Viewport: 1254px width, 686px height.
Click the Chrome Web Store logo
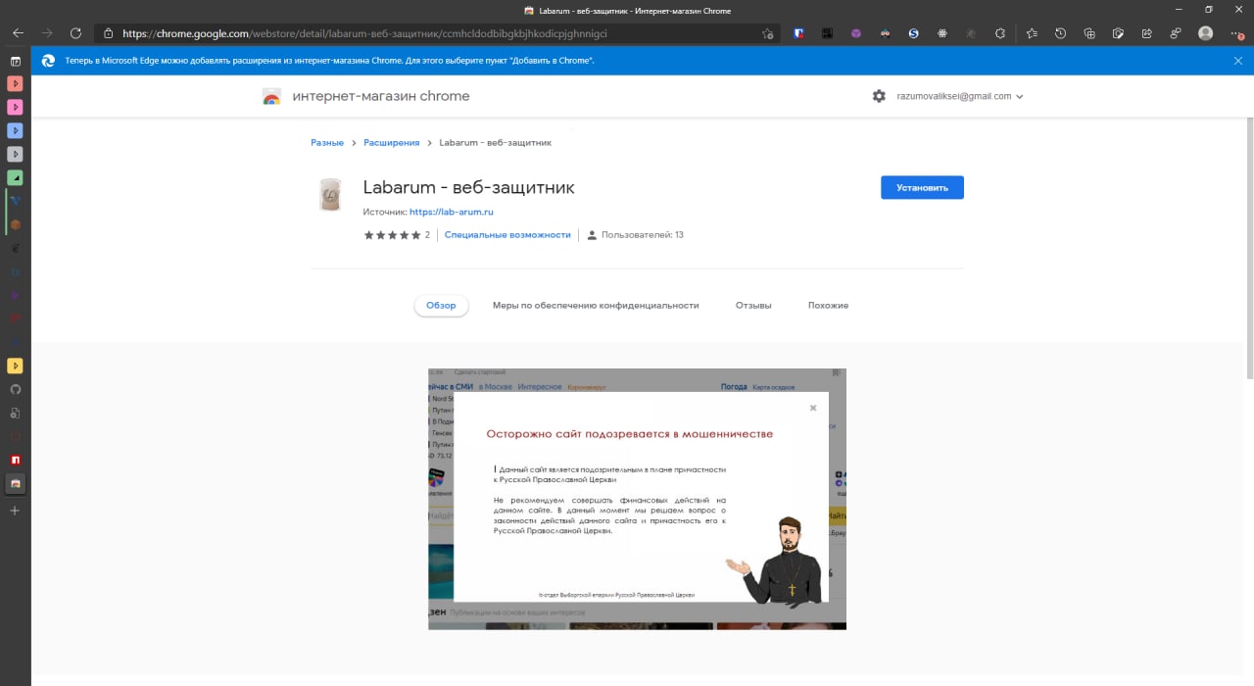[x=271, y=96]
